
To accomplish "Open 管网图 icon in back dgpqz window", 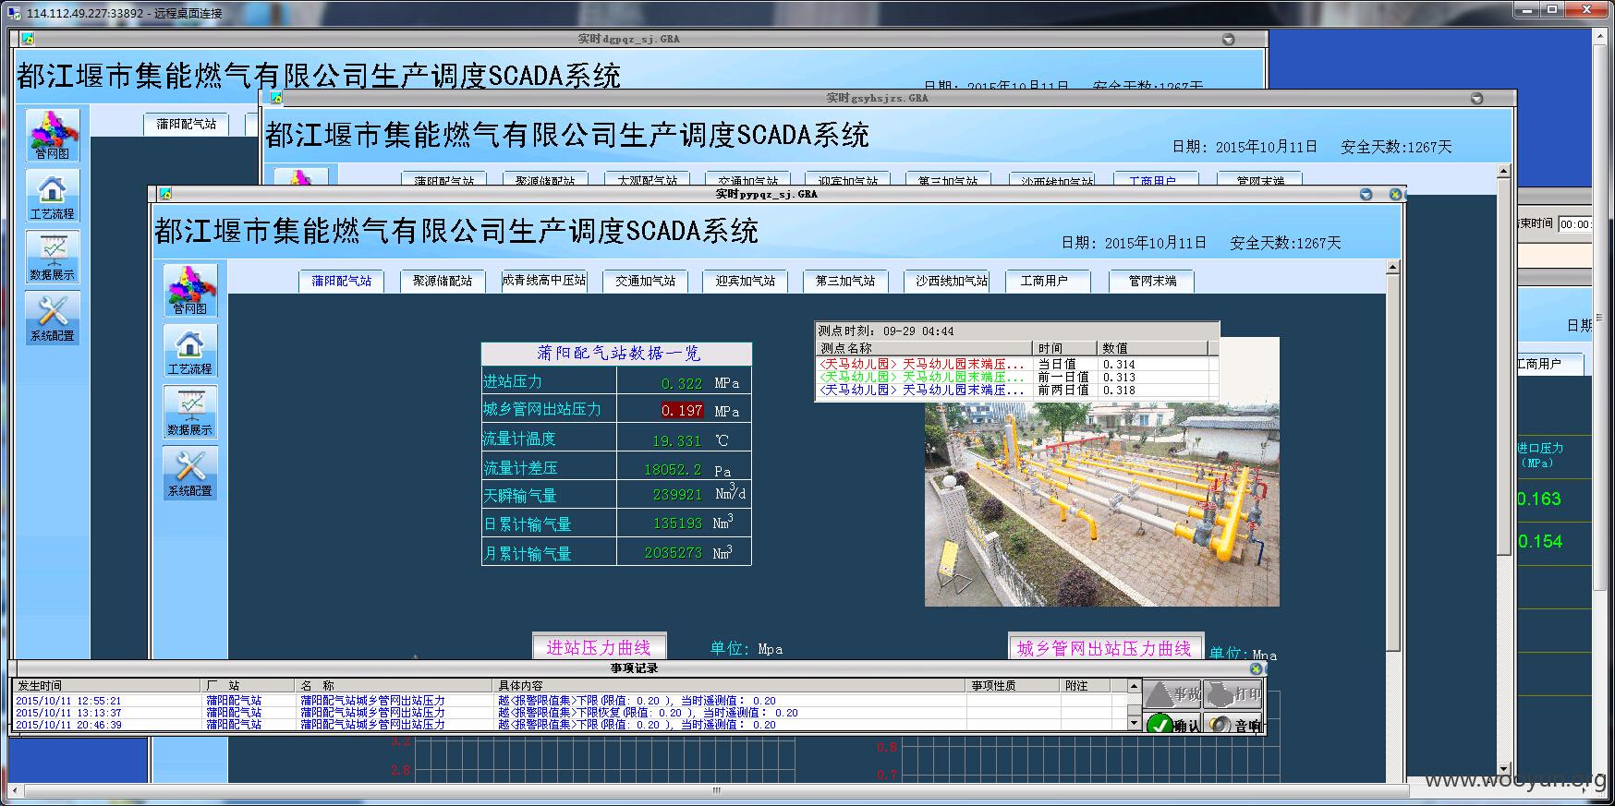I will point(53,134).
